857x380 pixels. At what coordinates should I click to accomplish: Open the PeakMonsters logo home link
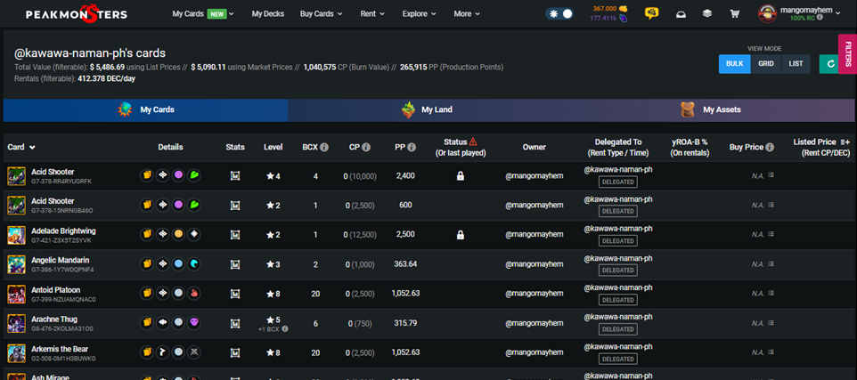[x=76, y=13]
